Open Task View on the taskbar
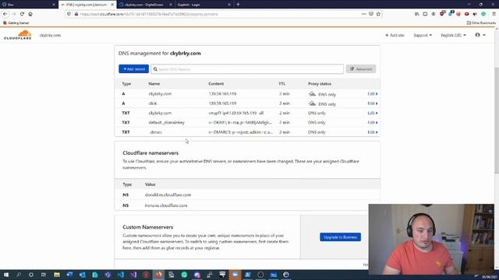The width and height of the screenshot is (499, 280). 44,275
